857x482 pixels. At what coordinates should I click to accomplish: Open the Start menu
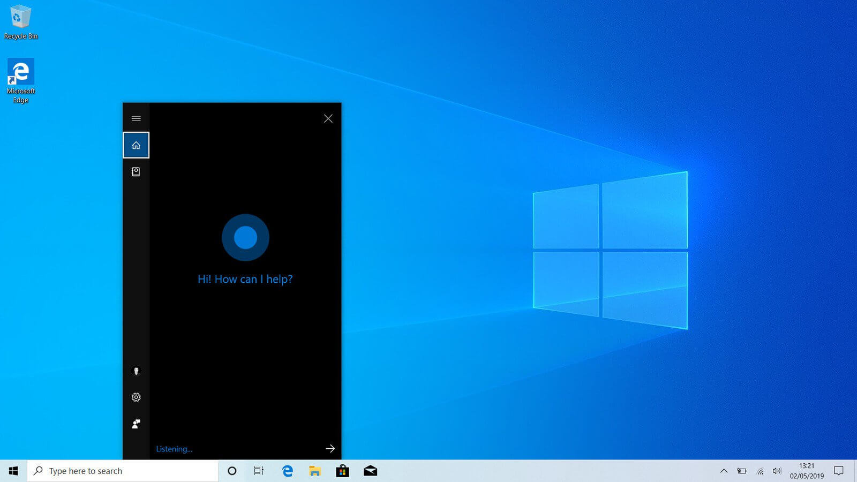click(x=13, y=471)
